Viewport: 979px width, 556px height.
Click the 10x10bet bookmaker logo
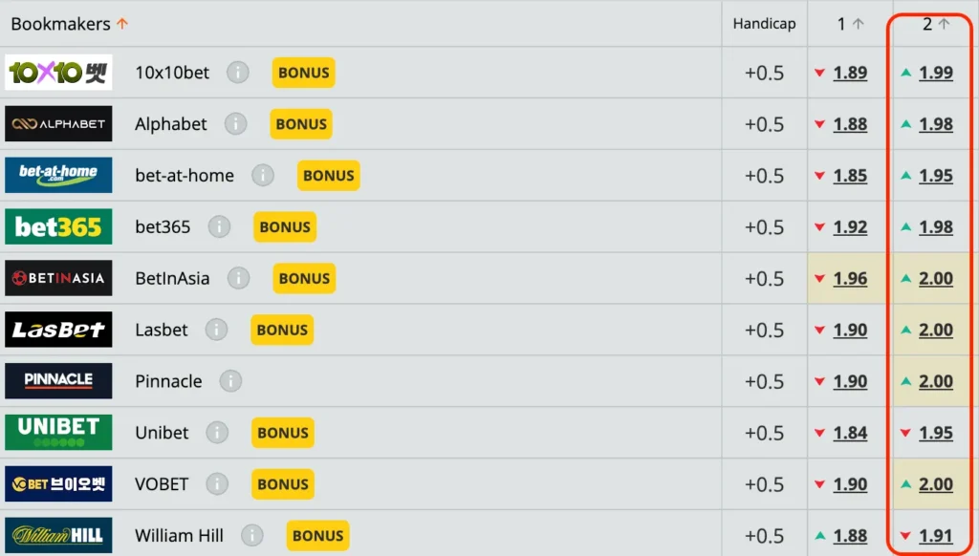pyautogui.click(x=58, y=73)
